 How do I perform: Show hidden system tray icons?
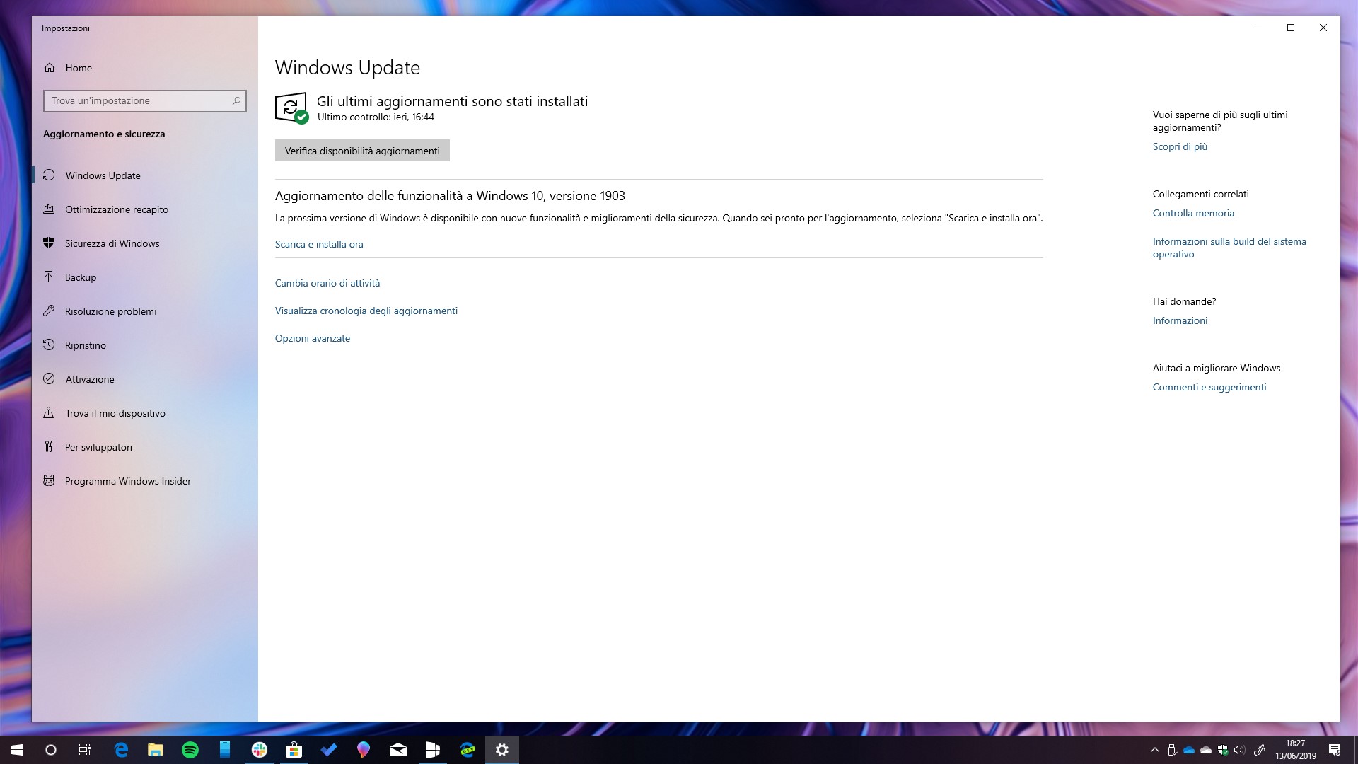pos(1155,750)
